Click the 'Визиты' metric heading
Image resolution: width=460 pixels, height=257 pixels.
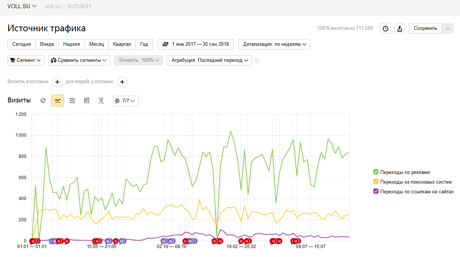19,101
